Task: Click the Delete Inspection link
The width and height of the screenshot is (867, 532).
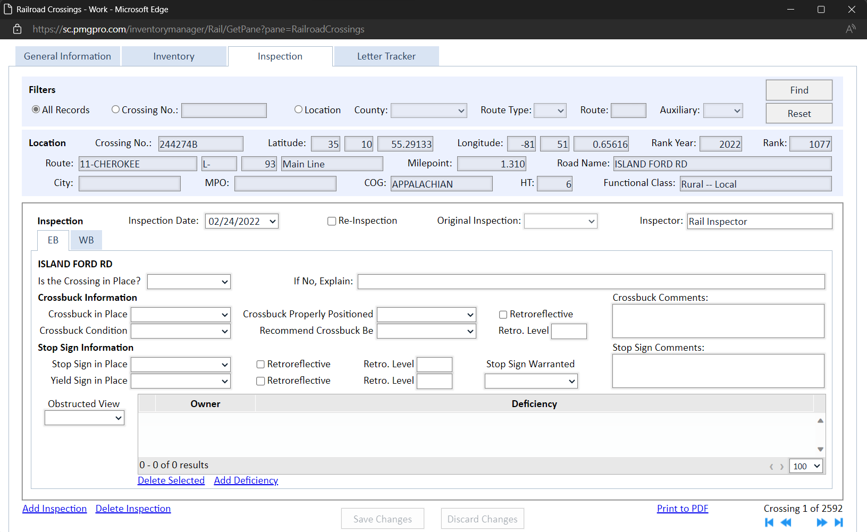Action: 133,509
